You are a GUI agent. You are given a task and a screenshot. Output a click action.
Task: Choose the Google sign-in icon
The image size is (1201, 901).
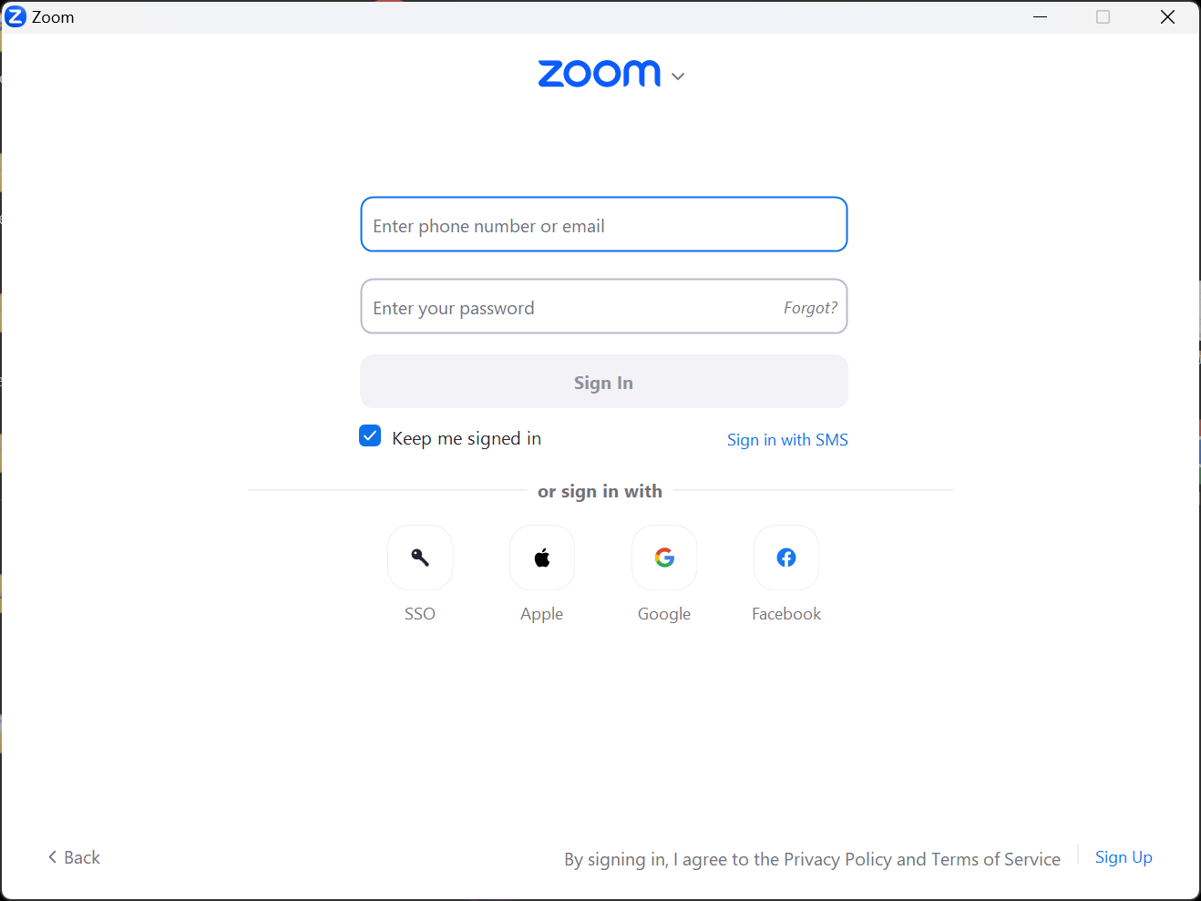tap(664, 558)
